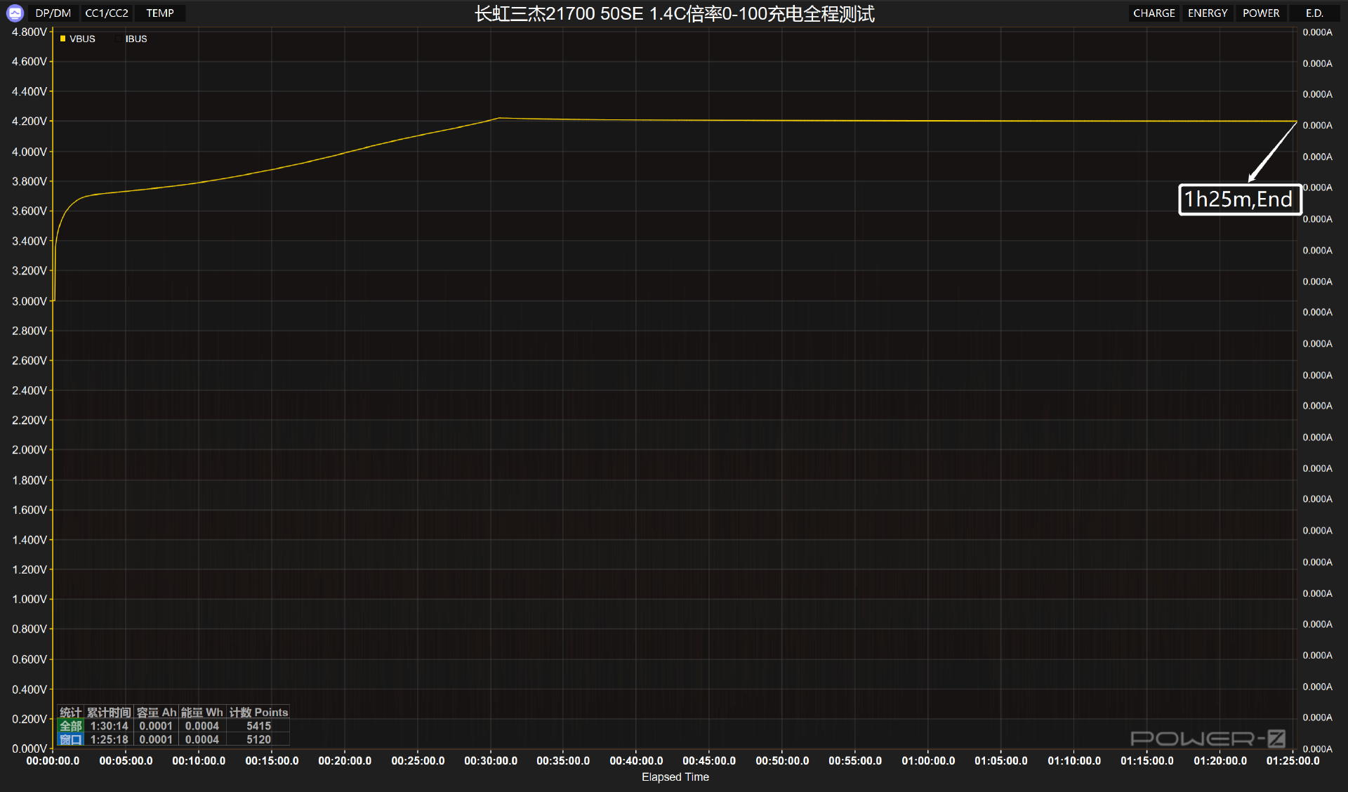
Task: Switch to the POWER tab
Action: pyautogui.click(x=1261, y=13)
